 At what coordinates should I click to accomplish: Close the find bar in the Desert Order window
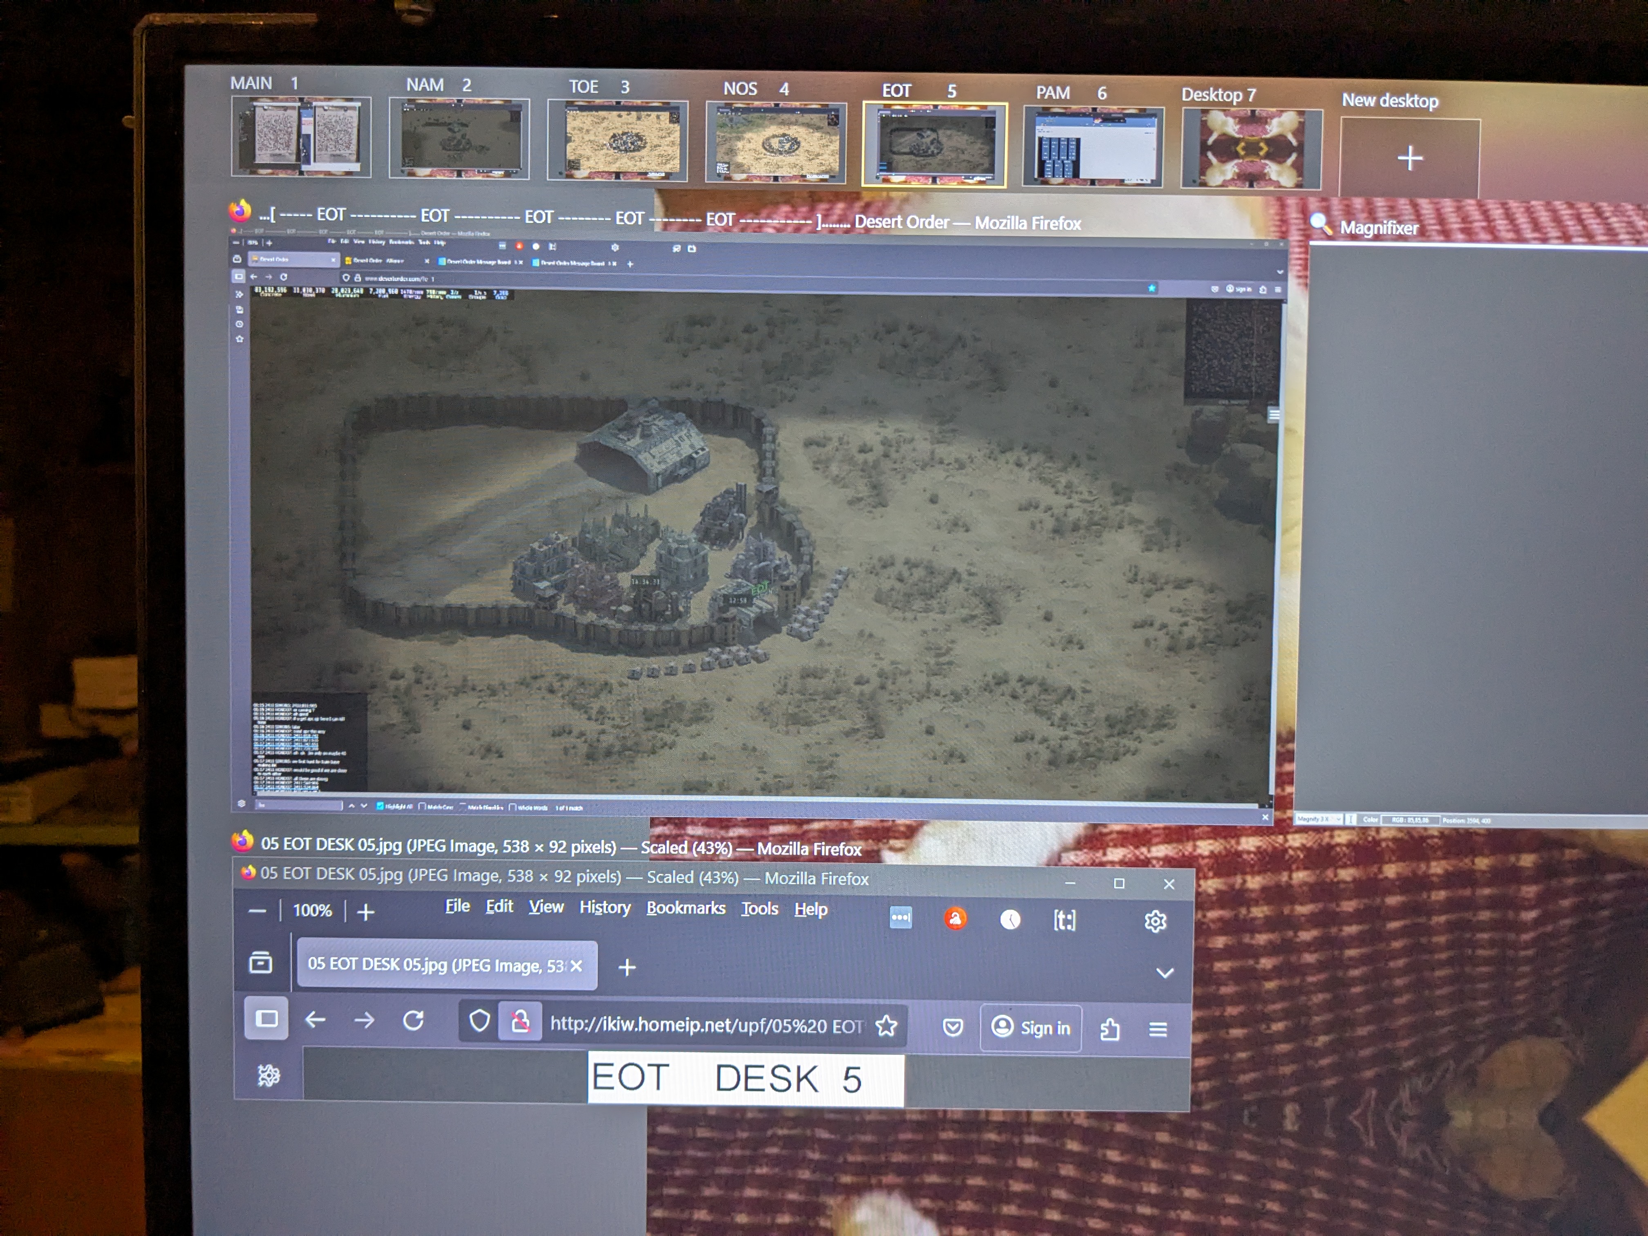coord(1265,817)
